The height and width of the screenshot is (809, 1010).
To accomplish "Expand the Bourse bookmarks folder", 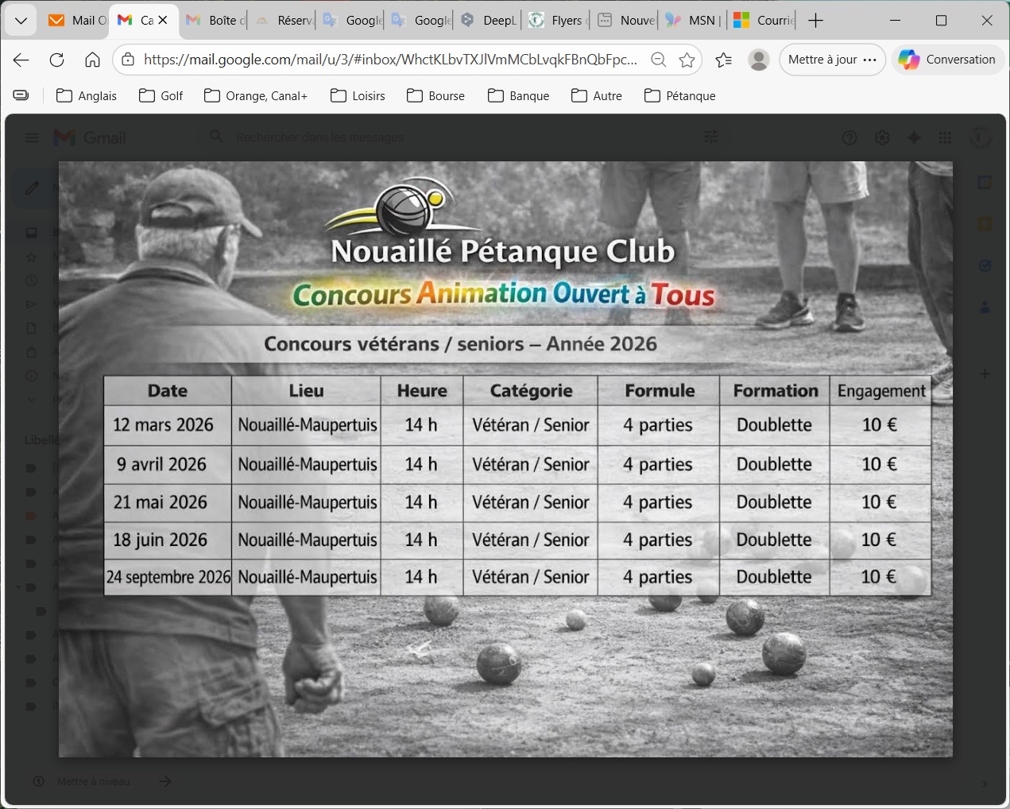I will tap(435, 95).
